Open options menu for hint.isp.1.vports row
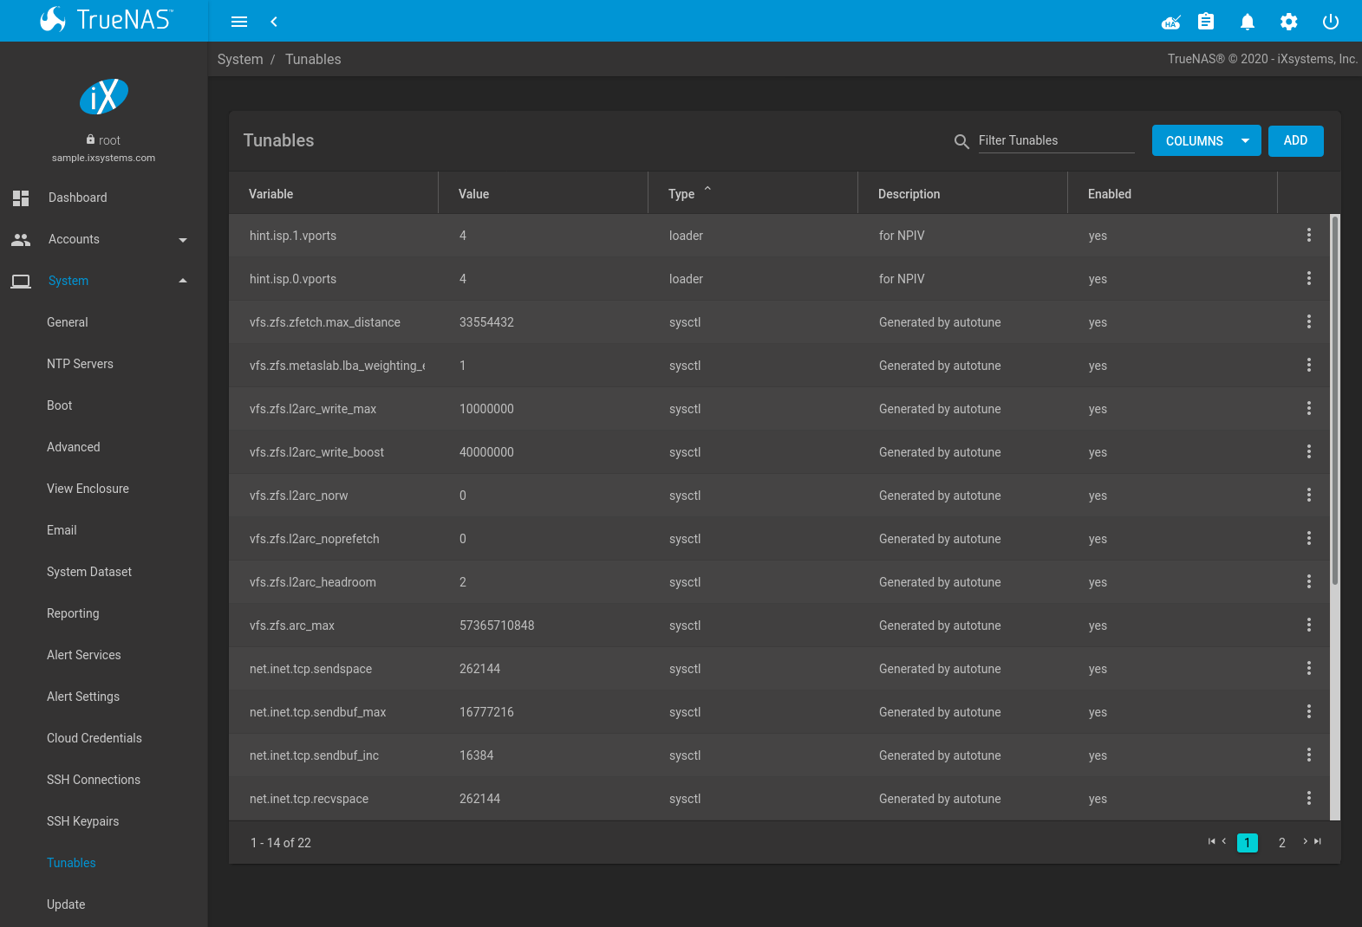This screenshot has width=1362, height=927. pos(1308,235)
